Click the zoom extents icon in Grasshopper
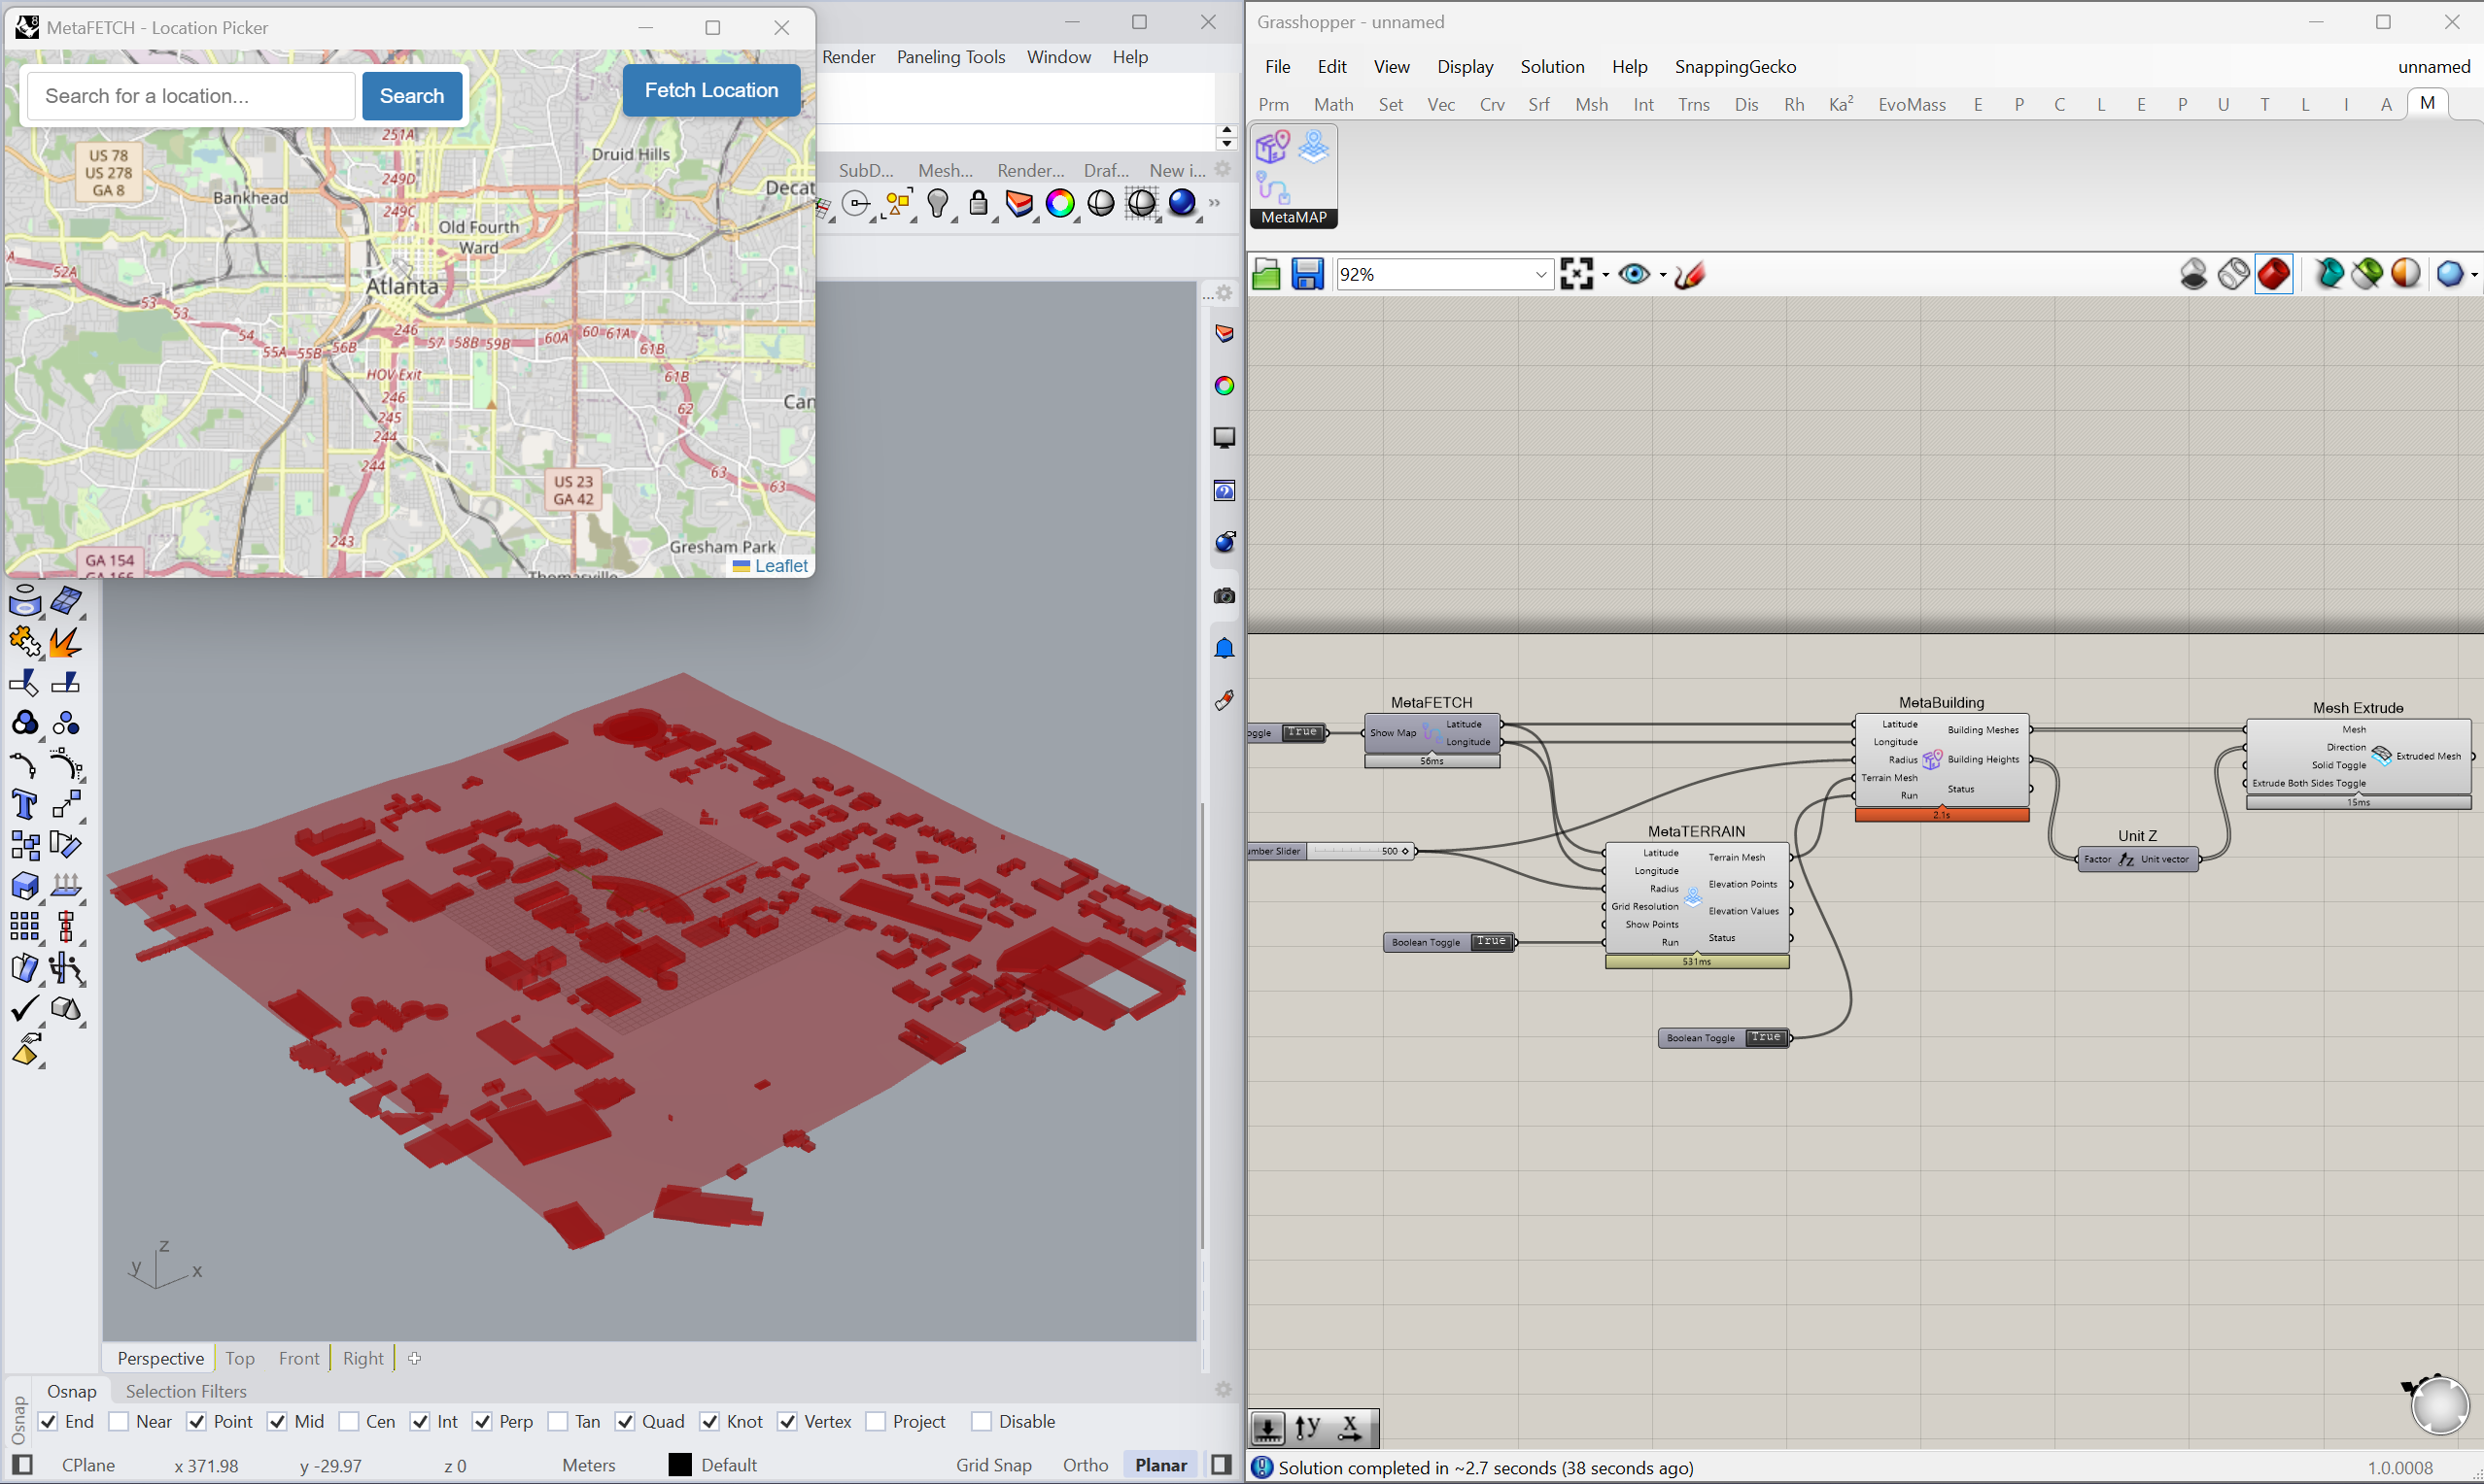2484x1484 pixels. (x=1576, y=273)
